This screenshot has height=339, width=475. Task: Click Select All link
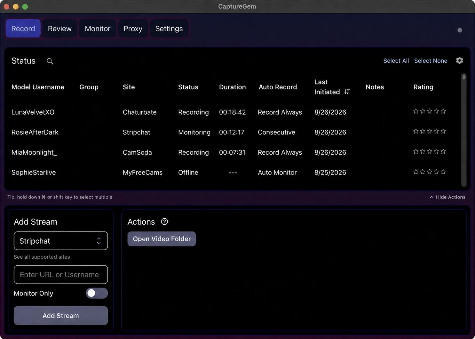tap(396, 61)
